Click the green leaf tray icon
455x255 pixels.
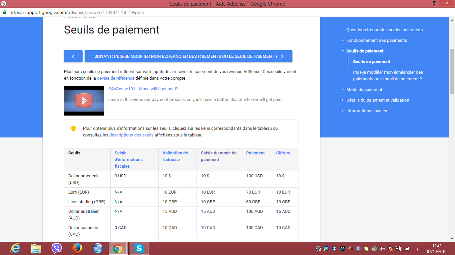(x=366, y=249)
